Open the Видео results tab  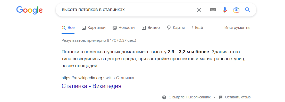coord(151,28)
